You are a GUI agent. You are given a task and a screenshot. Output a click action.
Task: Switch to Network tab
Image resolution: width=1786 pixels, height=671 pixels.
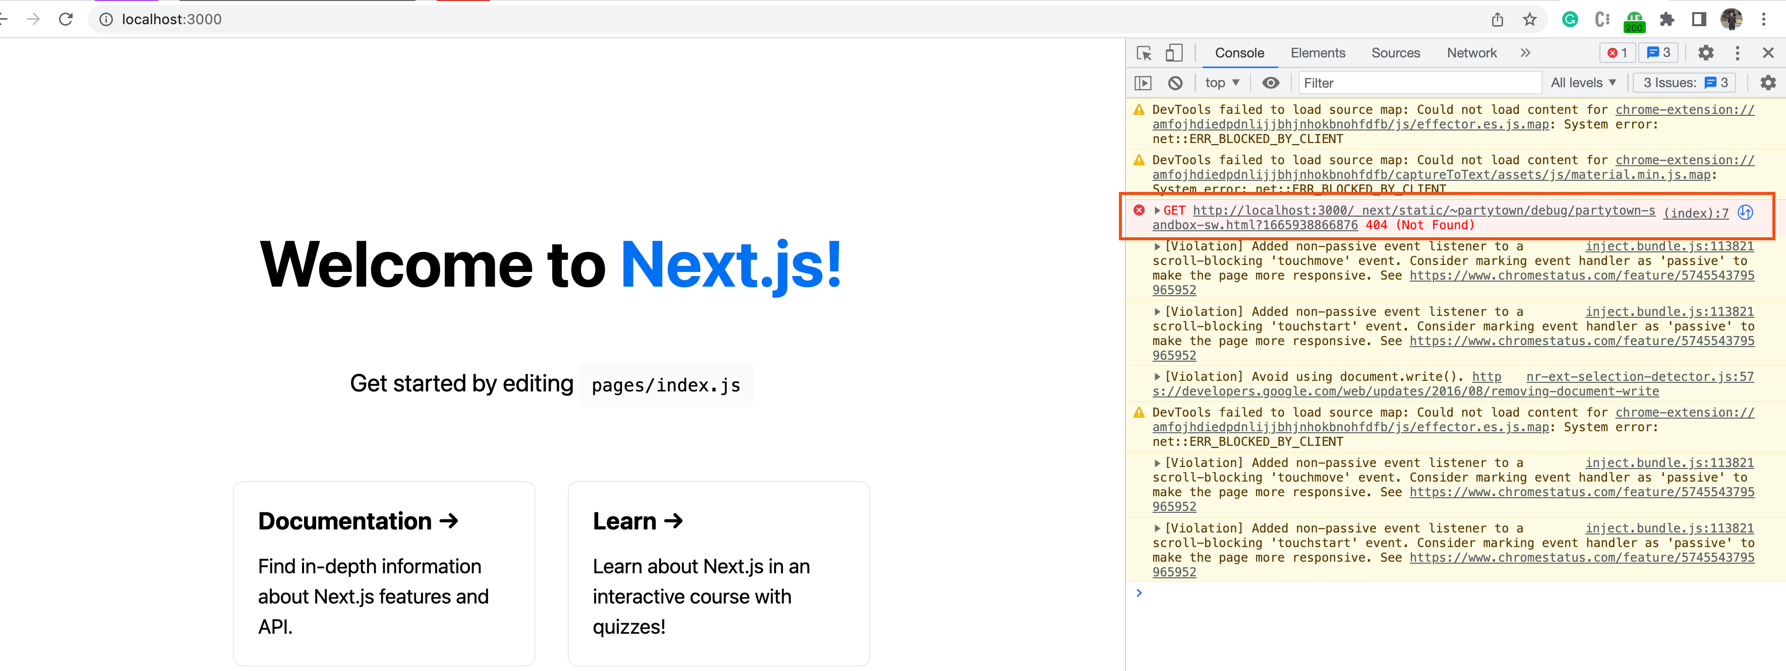click(x=1471, y=52)
